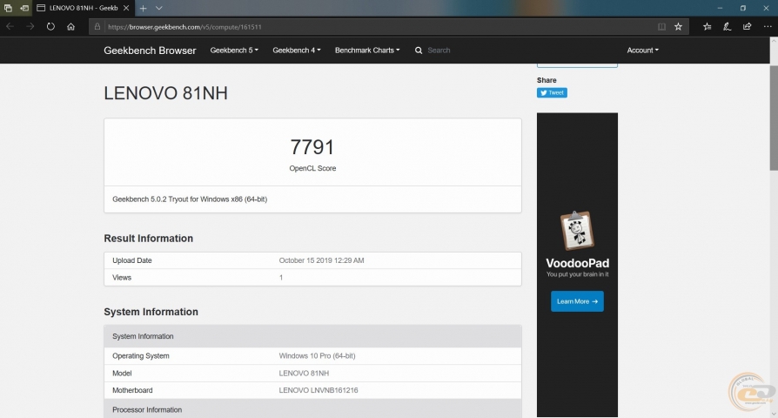Expand the Geekbench 4 menu
Image resolution: width=778 pixels, height=418 pixels.
coord(297,51)
